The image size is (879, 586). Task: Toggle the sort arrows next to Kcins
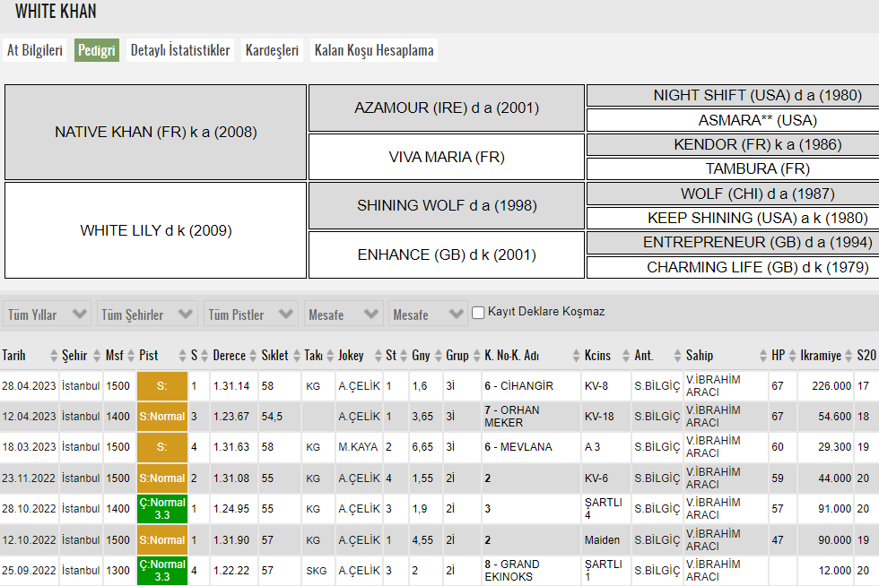(626, 355)
